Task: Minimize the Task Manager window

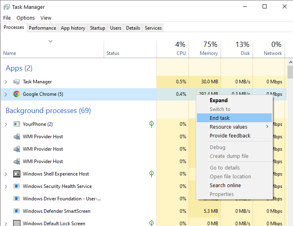Action: click(245, 7)
